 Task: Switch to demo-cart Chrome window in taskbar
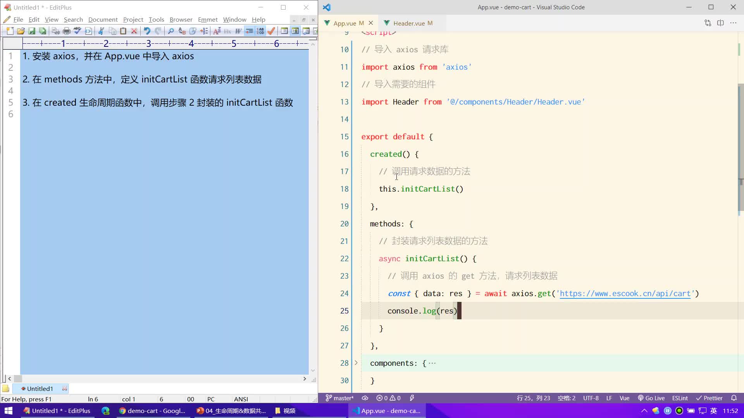152,411
